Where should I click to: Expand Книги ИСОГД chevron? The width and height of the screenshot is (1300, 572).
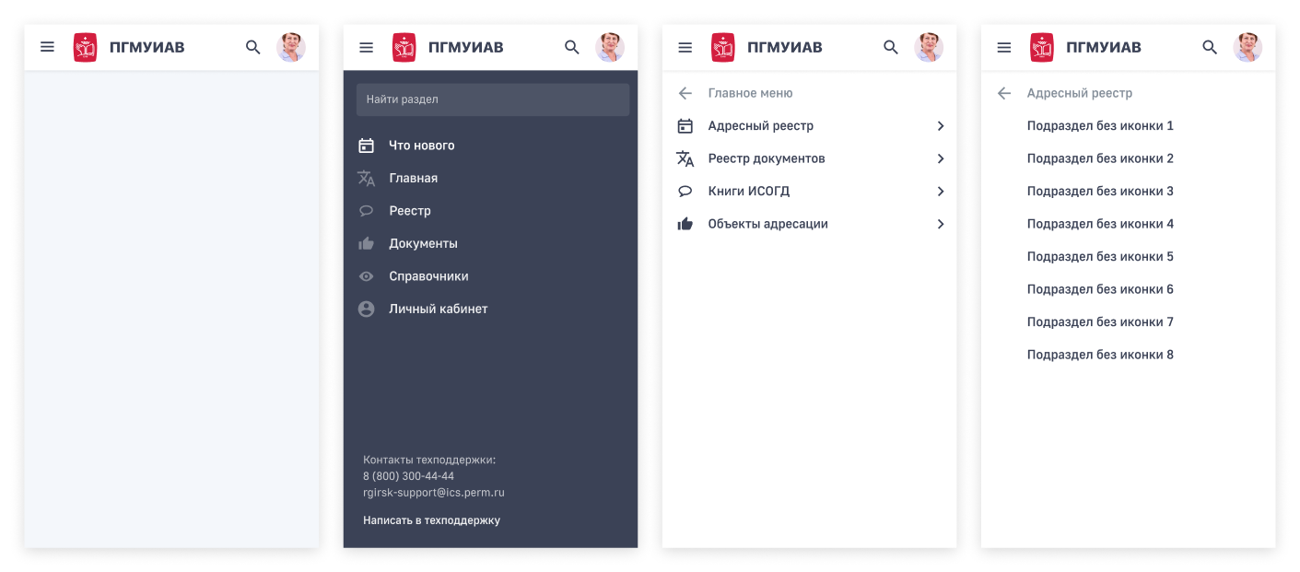(941, 192)
